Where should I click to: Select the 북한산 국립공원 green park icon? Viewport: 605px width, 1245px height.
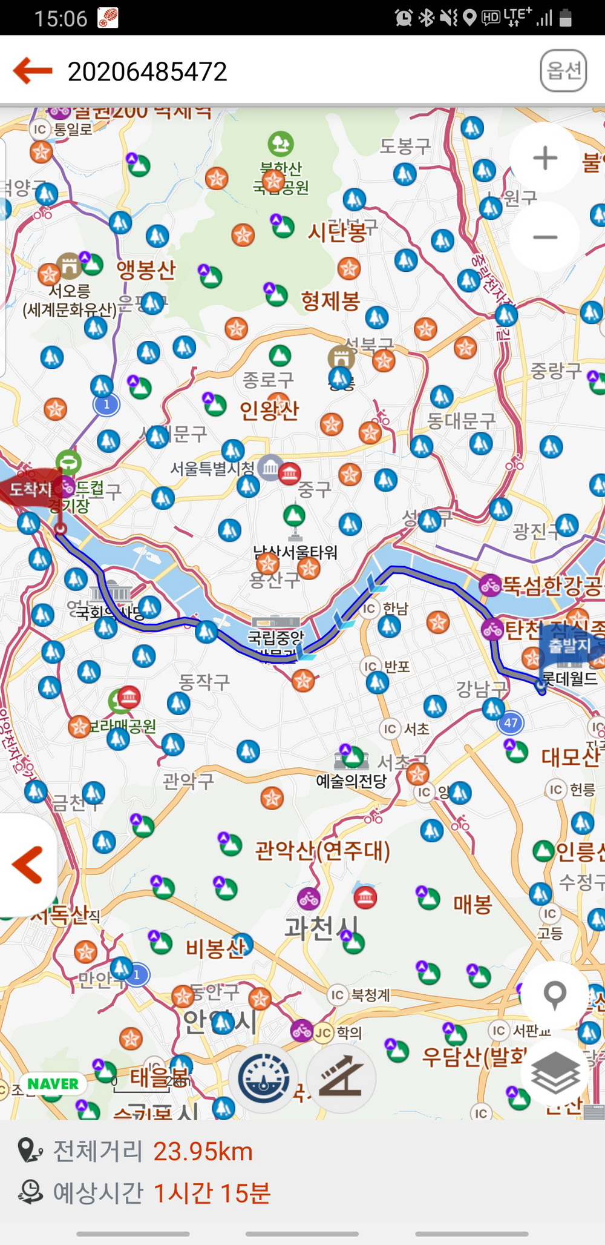281,144
